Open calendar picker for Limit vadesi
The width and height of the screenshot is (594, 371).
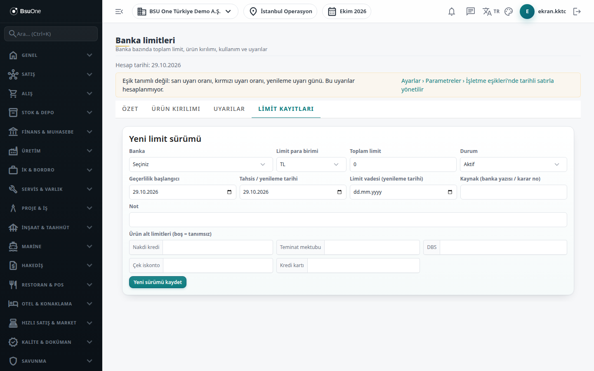coord(450,192)
